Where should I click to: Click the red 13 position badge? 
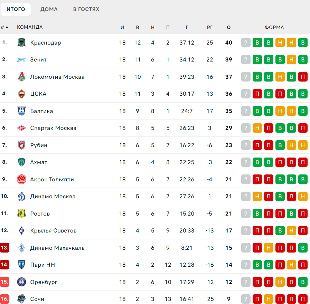[4, 248]
